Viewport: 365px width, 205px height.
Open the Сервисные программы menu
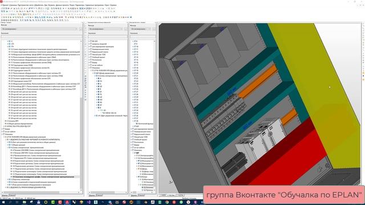click(x=94, y=5)
